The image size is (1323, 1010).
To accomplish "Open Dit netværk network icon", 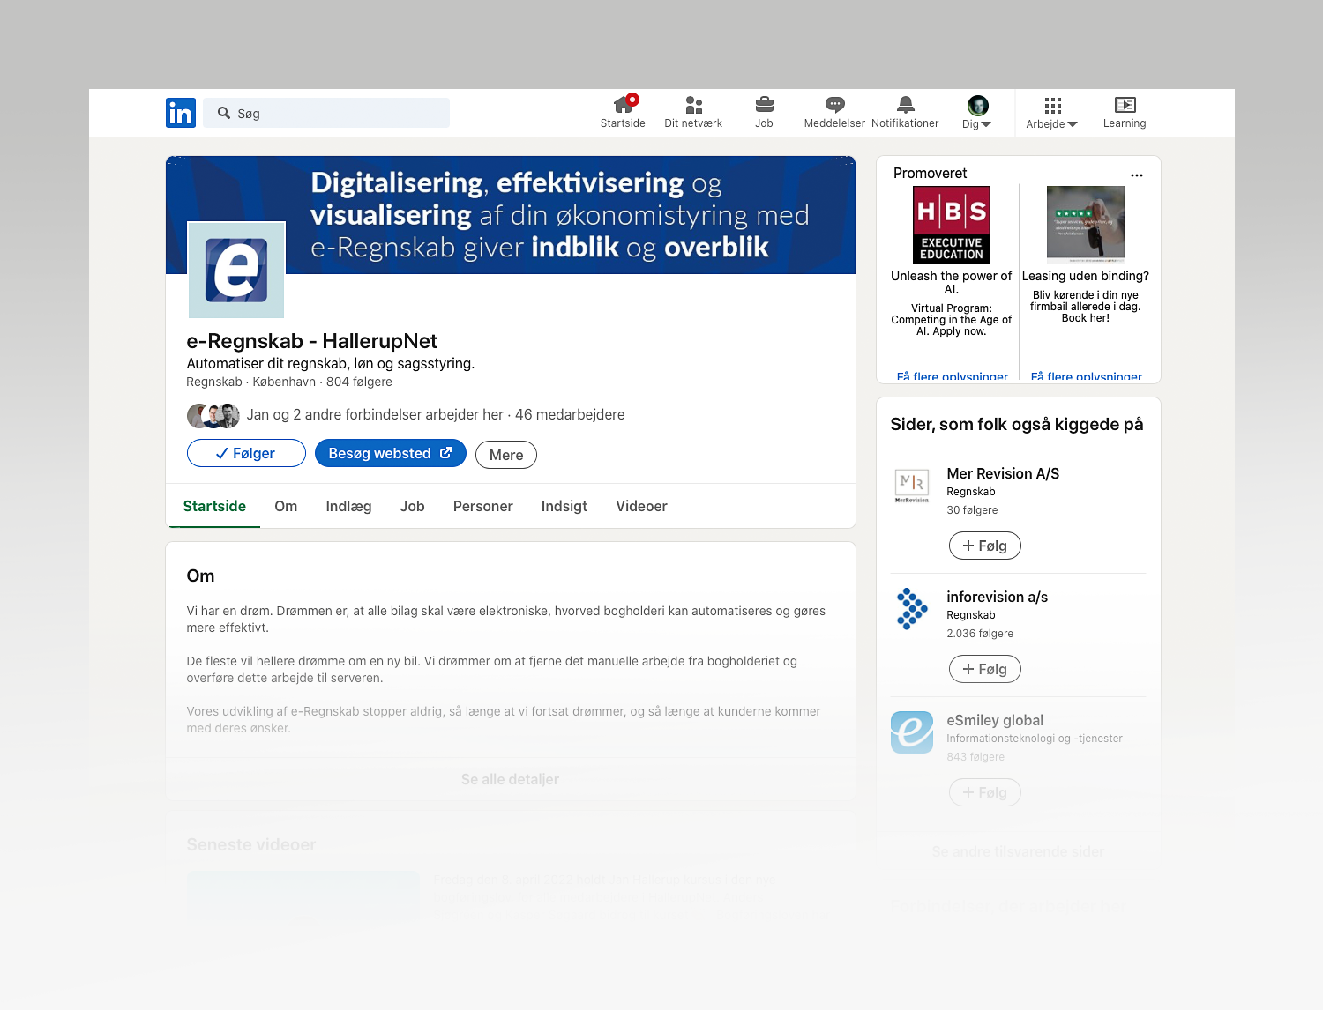I will coord(693,105).
